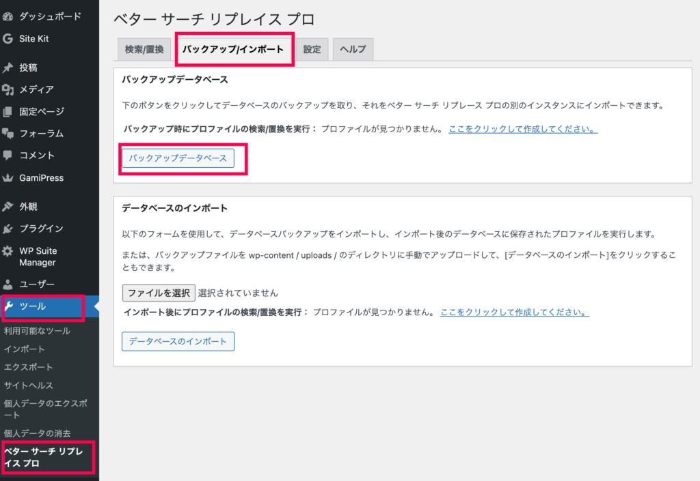Screen dimensions: 700x481
Task: Click the データベースのインポート button
Action: [178, 342]
